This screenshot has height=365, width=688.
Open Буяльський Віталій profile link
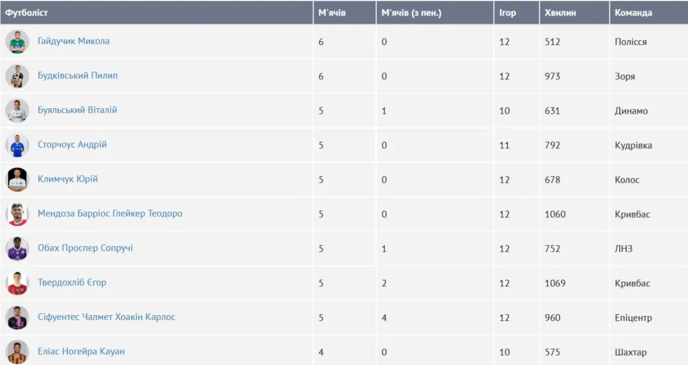tap(77, 110)
